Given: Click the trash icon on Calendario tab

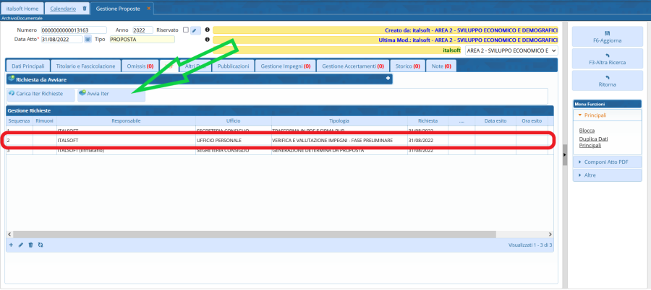Looking at the screenshot, I should 84,8.
